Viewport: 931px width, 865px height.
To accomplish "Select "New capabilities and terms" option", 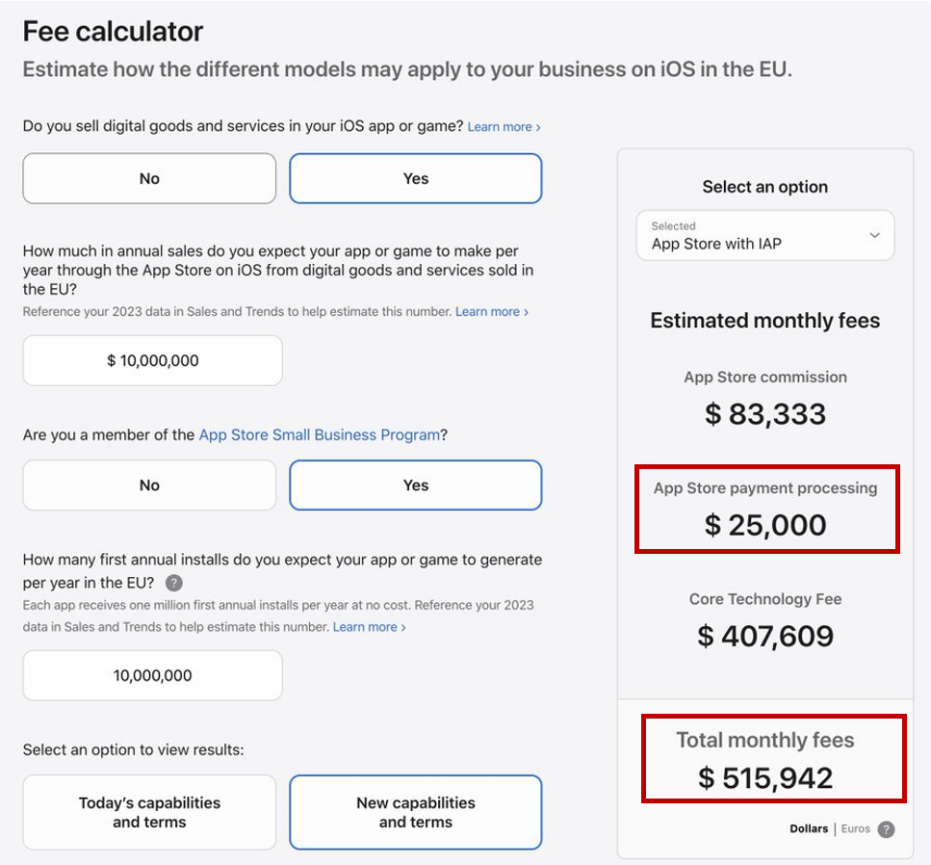I will point(415,812).
